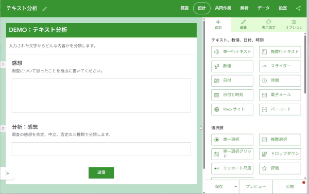The height and width of the screenshot is (194, 309).
Task: Add a バーコード question
Action: coord(280,109)
